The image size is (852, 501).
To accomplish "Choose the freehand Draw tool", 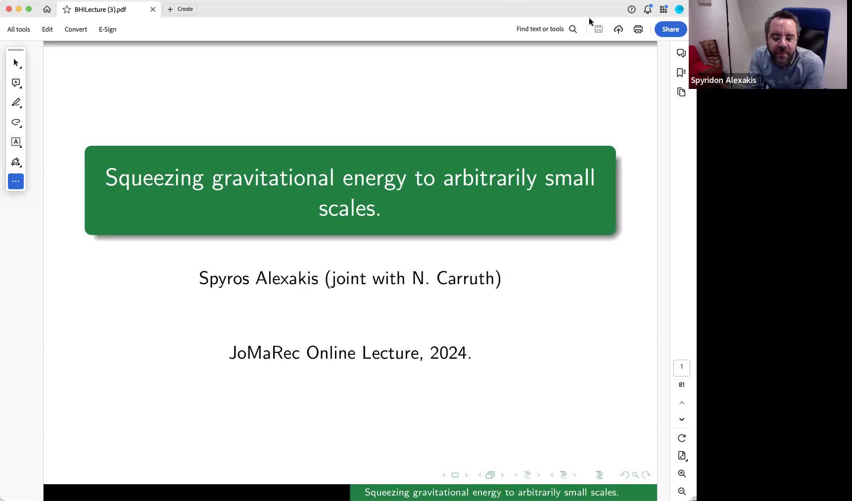I will pos(16,123).
